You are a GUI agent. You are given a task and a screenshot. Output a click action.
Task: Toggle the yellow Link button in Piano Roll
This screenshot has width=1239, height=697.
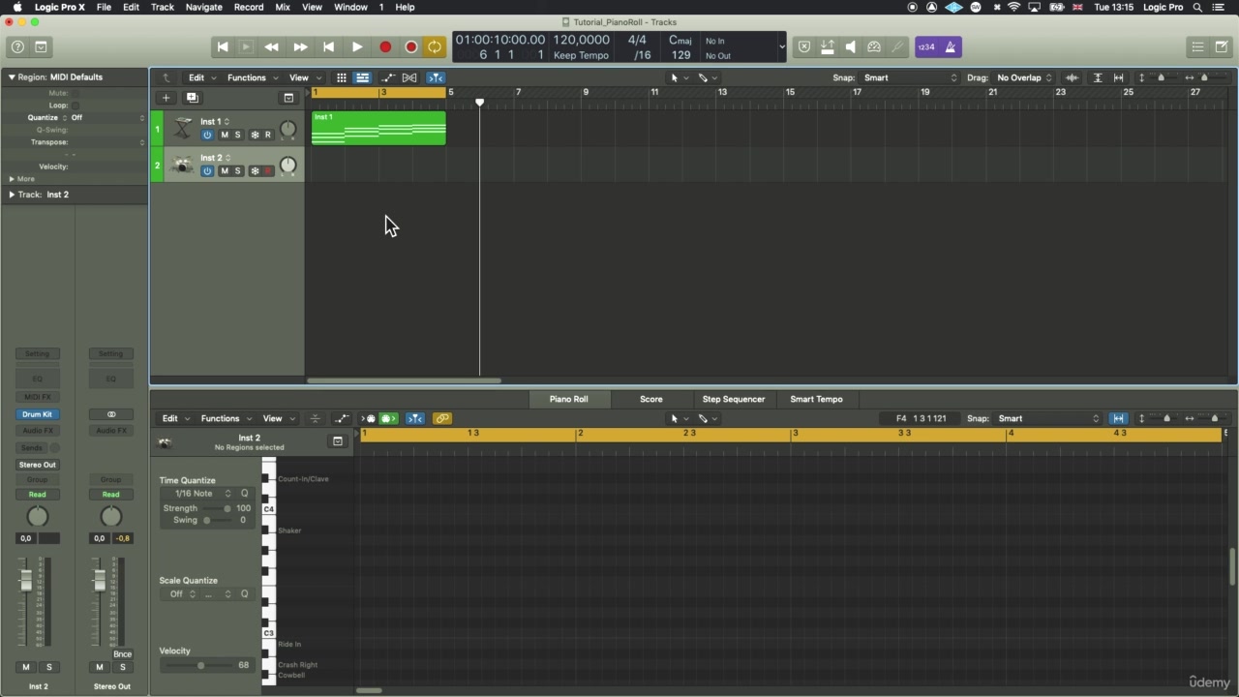coord(442,419)
